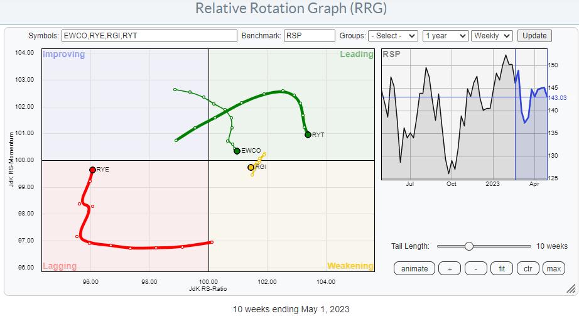
Task: Fit the chart using fit button
Action: coord(502,268)
